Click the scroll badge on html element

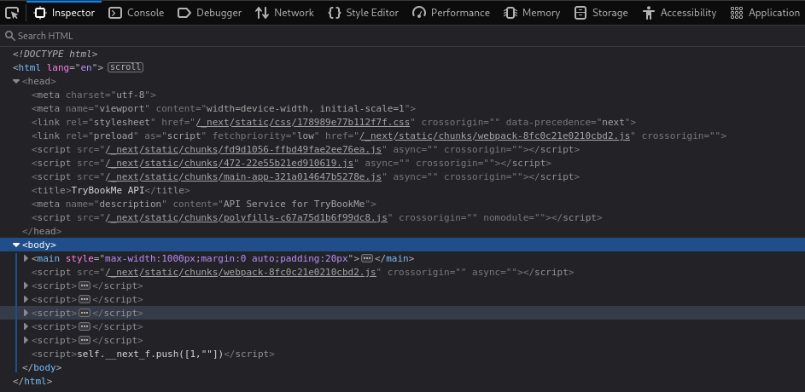(x=125, y=67)
